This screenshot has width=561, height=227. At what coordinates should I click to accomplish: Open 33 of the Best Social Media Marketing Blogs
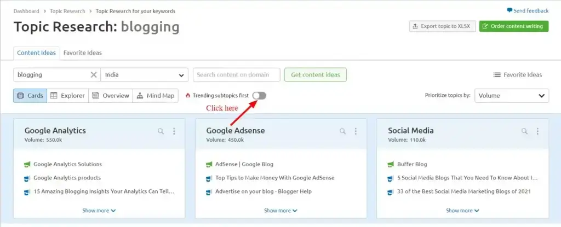(464, 191)
